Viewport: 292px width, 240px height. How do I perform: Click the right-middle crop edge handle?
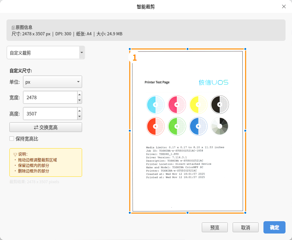pyautogui.click(x=245, y=131)
